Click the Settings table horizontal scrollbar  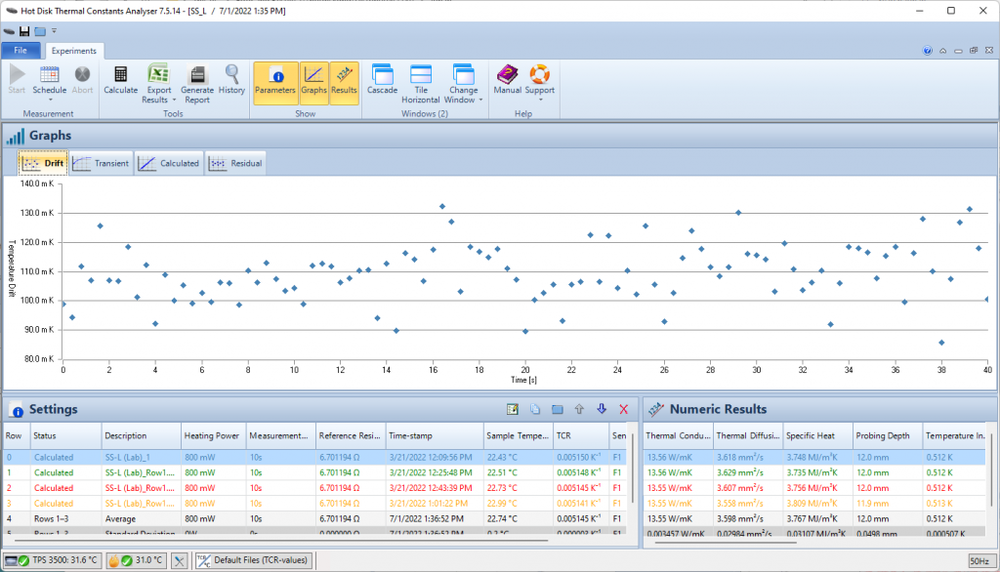point(280,541)
